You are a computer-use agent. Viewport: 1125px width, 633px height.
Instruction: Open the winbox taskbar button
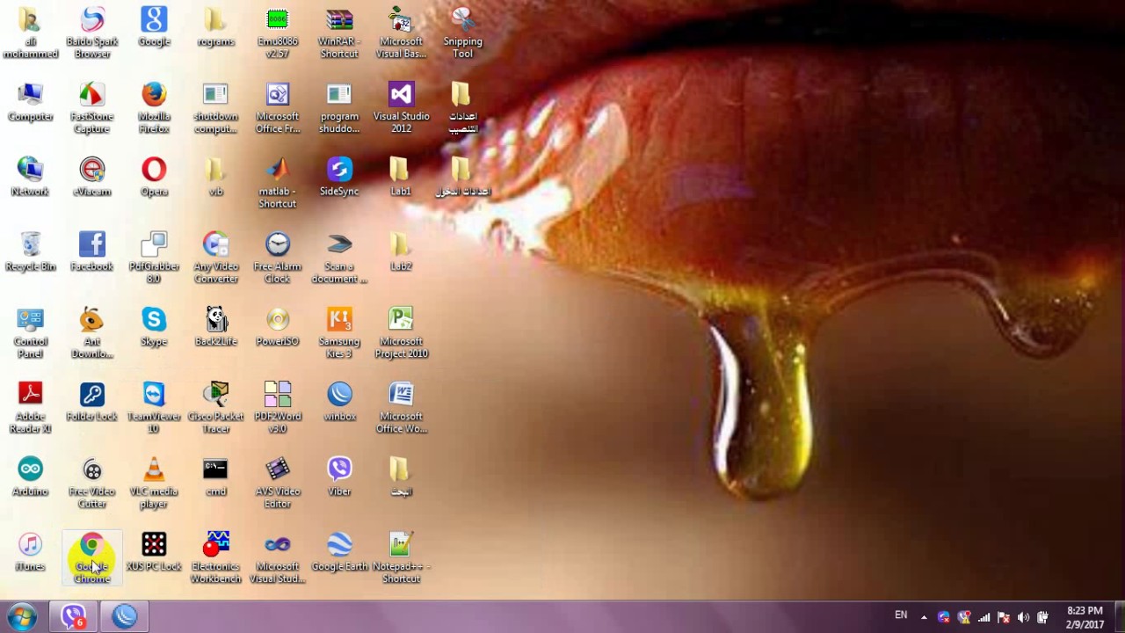[x=125, y=616]
